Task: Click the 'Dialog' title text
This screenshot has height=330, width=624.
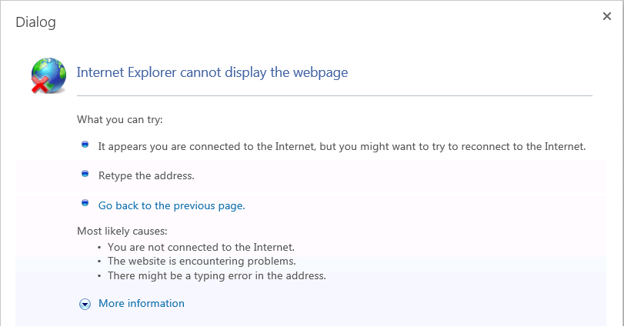Action: 35,22
